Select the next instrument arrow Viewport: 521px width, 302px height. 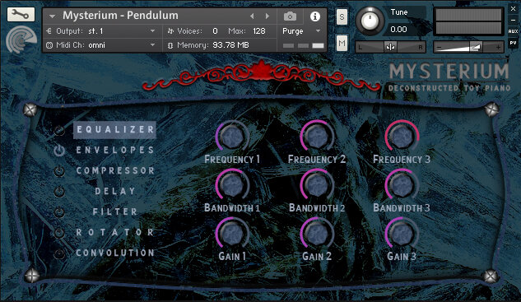click(267, 16)
